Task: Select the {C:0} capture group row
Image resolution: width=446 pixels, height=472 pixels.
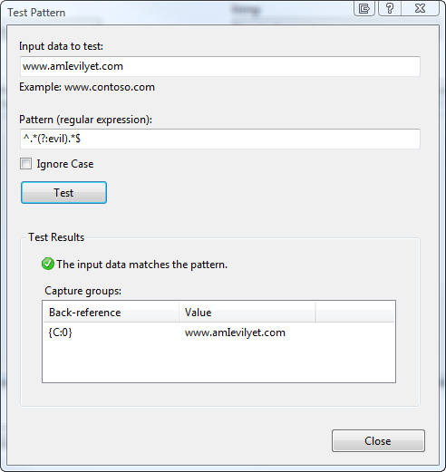Action: [x=218, y=332]
